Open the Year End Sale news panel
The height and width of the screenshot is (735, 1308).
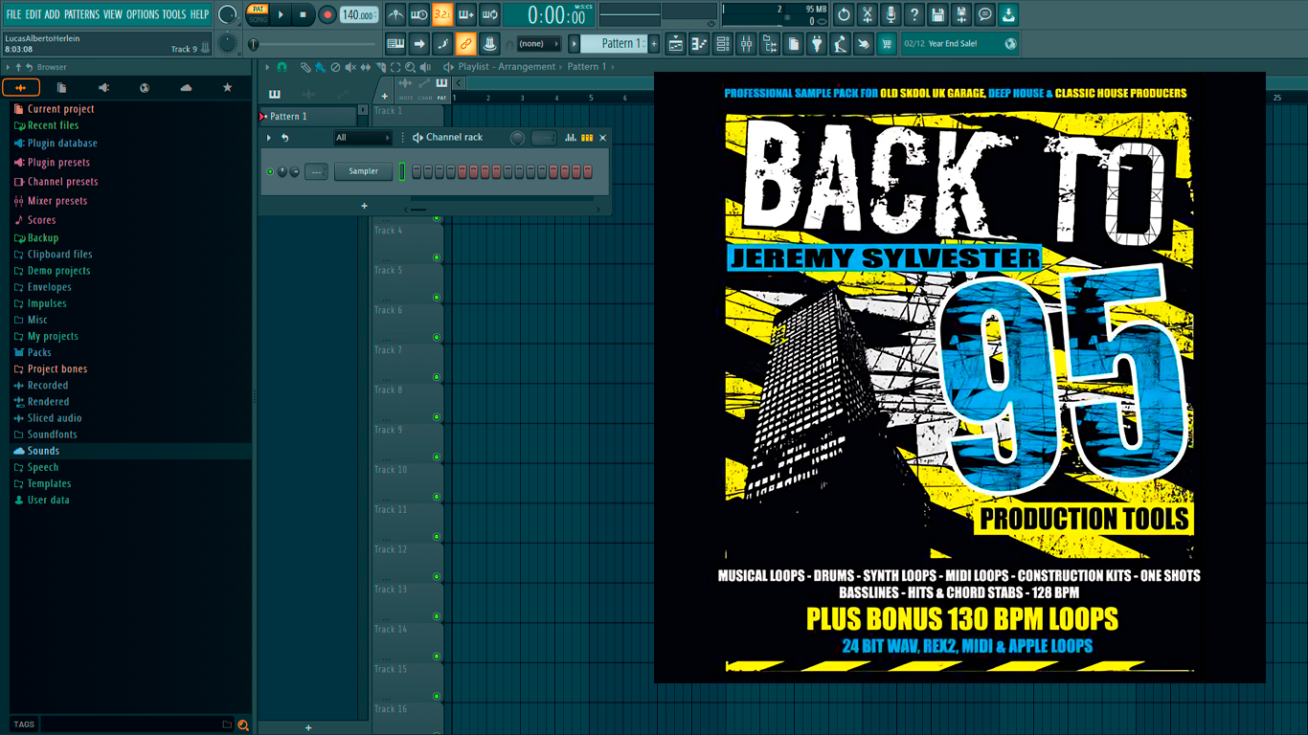click(959, 43)
